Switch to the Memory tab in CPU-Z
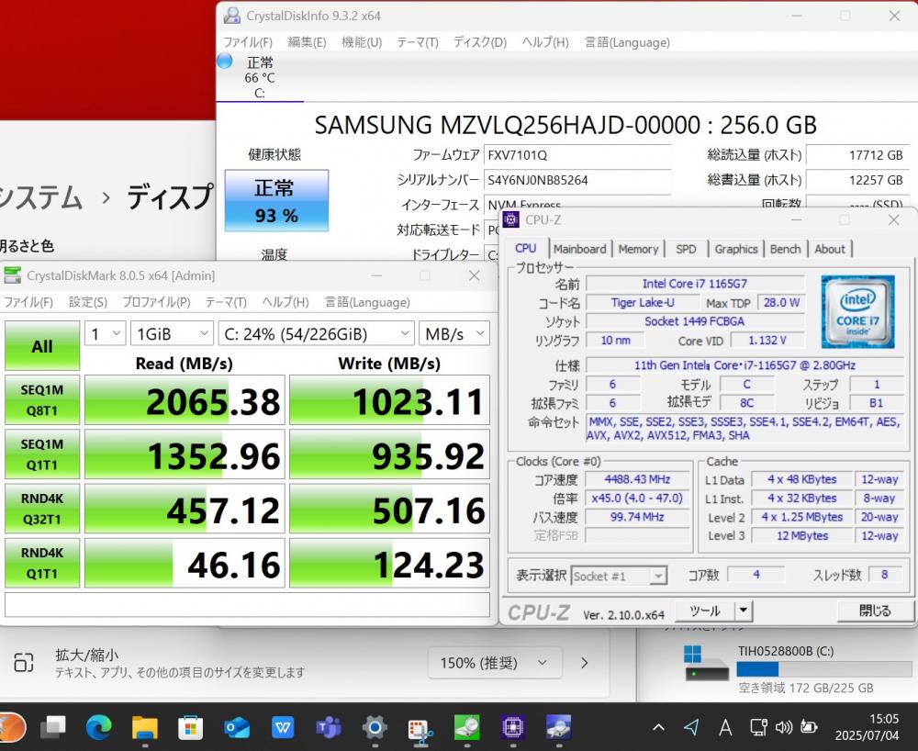Image resolution: width=918 pixels, height=751 pixels. click(638, 249)
